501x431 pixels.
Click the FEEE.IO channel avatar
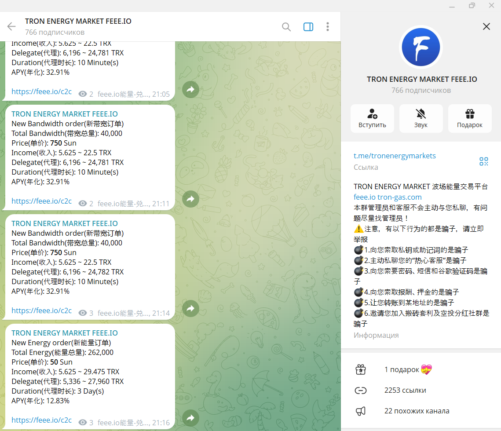(421, 47)
